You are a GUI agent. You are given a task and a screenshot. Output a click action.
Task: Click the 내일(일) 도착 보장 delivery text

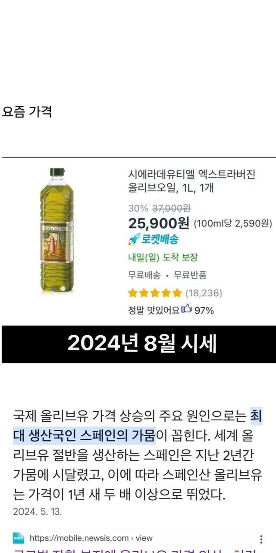(163, 258)
